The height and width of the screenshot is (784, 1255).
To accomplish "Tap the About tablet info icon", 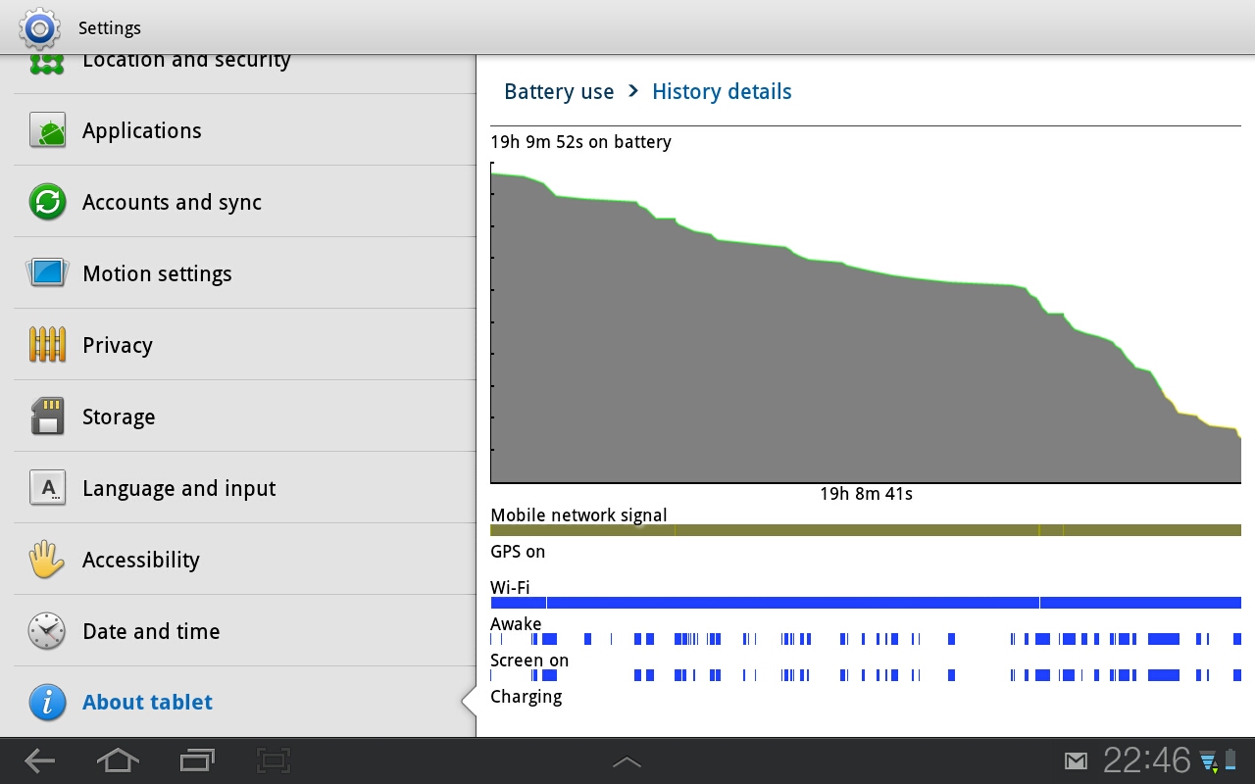I will [48, 703].
